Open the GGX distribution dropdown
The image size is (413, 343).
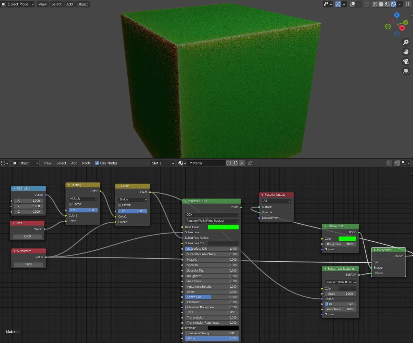[212, 215]
